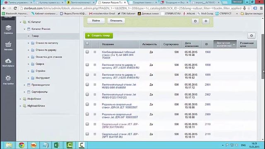
Task: Open row menu for Комбинированный гибочный станок
Action: 95,52
